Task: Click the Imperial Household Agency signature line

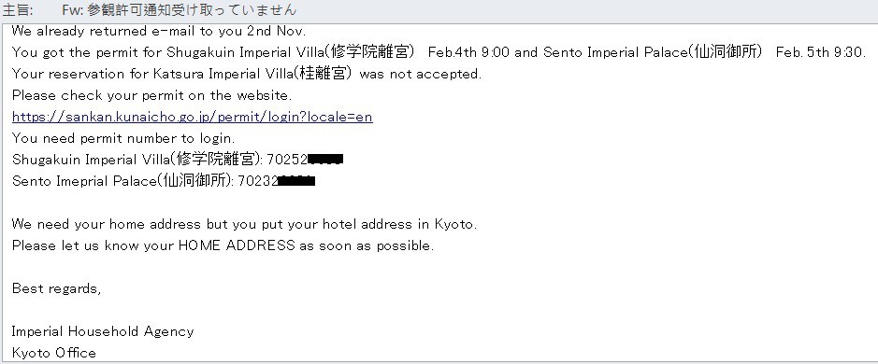Action: (x=103, y=331)
